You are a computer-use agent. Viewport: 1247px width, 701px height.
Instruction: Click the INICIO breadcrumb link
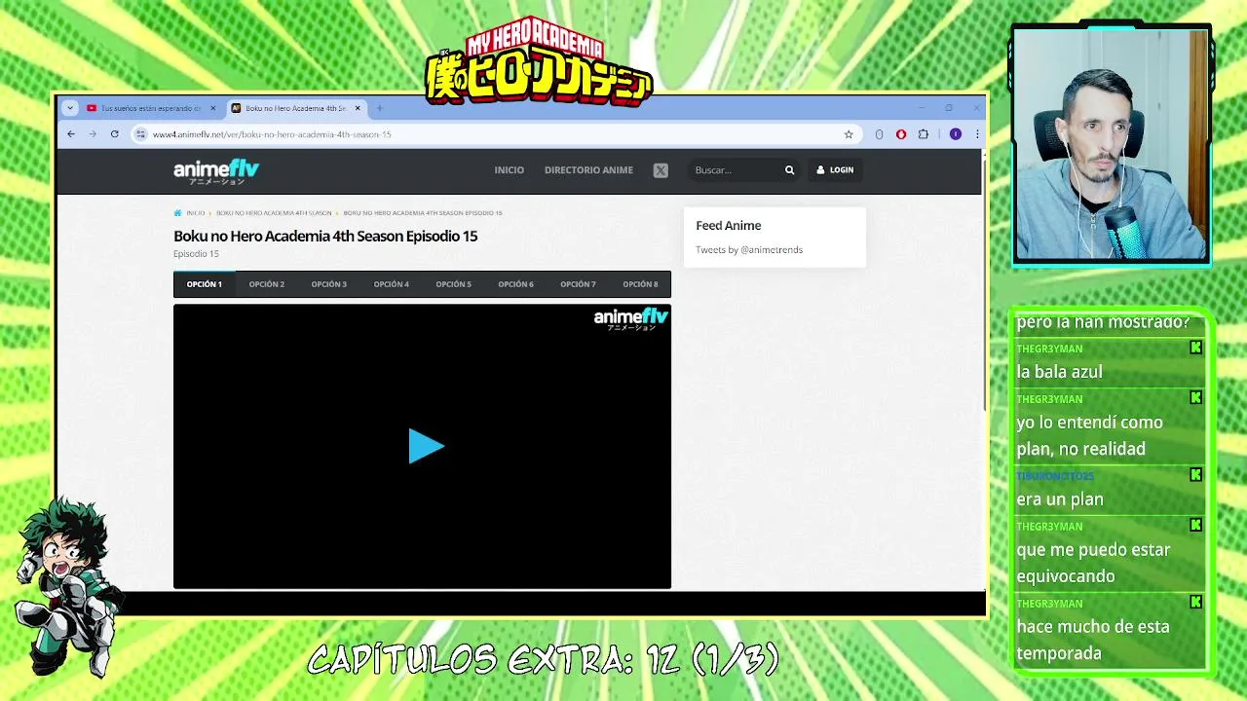196,212
